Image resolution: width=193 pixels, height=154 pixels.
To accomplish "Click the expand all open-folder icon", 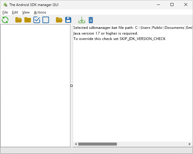I will (x=19, y=20).
